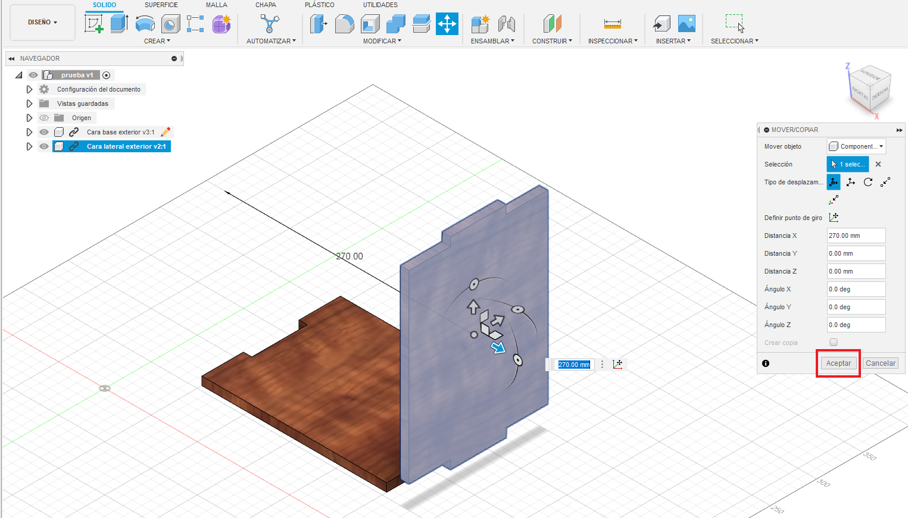Click the Insert Derive icon
The image size is (908, 518).
[x=662, y=24]
